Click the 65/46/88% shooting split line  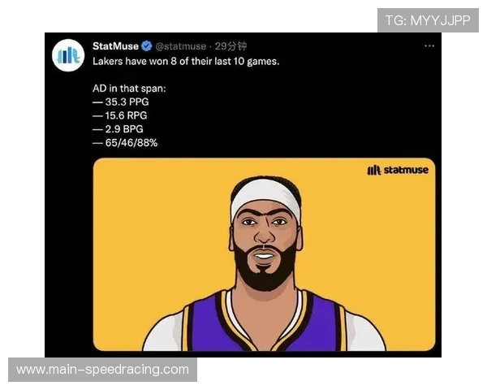(x=125, y=143)
